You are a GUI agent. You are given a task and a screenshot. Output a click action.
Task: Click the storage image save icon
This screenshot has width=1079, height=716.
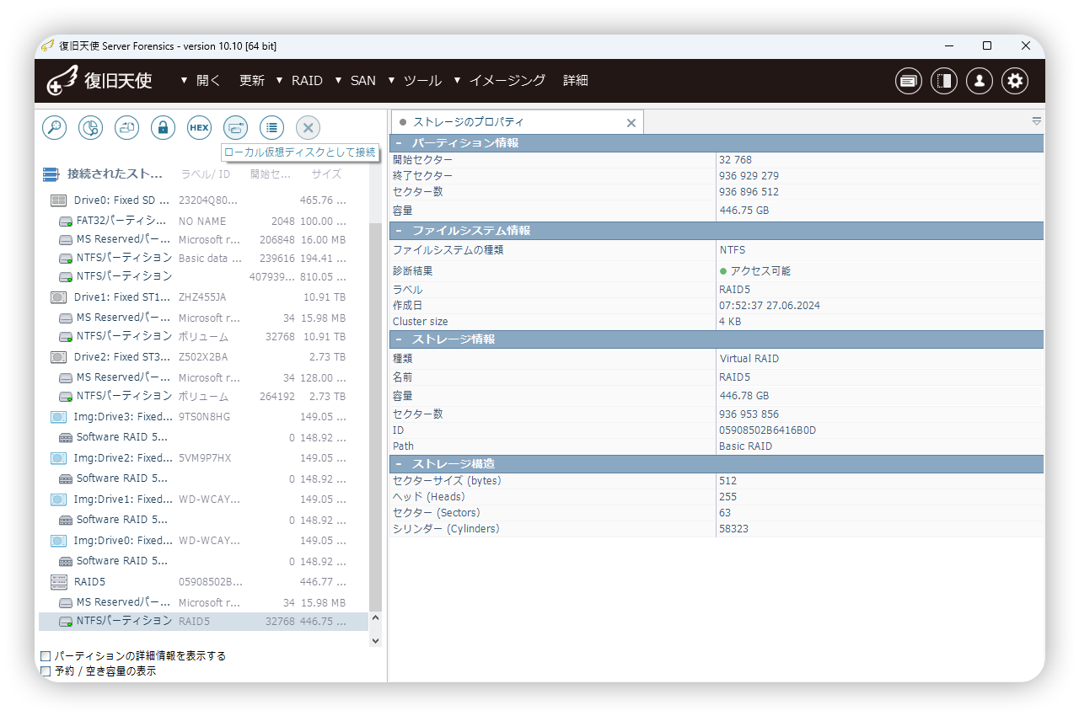click(126, 128)
